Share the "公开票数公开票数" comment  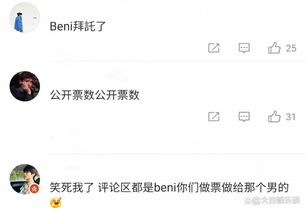(214, 116)
